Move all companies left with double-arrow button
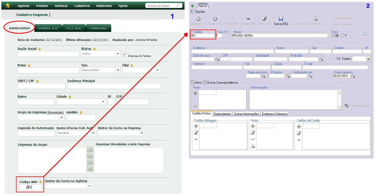The height and width of the screenshot is (196, 376). 90,169
